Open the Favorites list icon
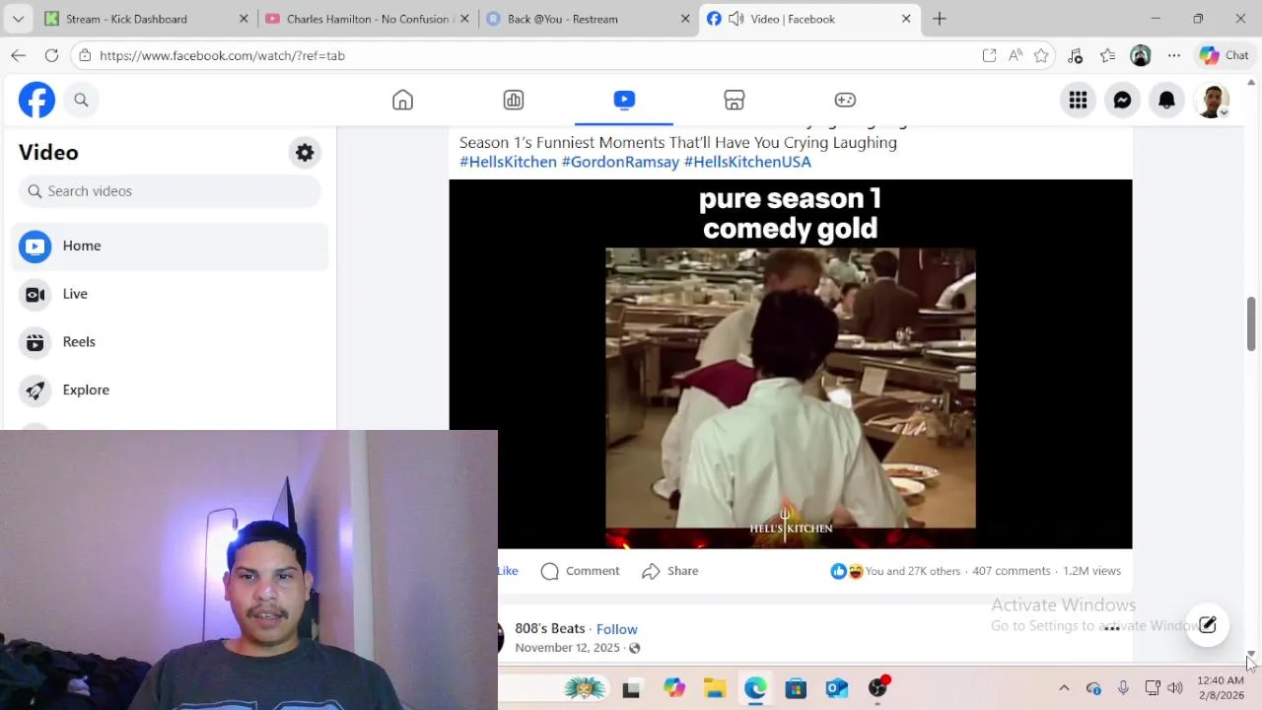 tap(1108, 55)
